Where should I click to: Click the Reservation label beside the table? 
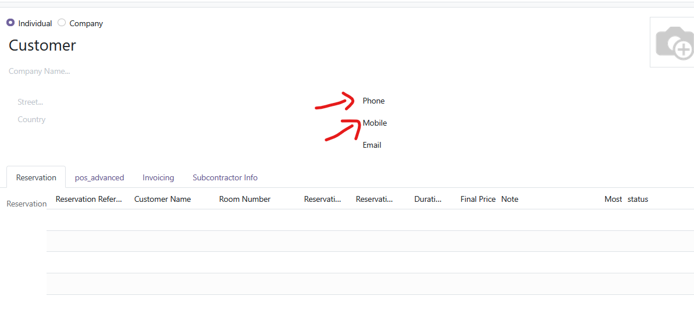point(27,204)
